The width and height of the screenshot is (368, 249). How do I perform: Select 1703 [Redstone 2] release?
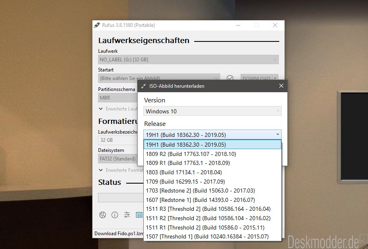(212, 191)
